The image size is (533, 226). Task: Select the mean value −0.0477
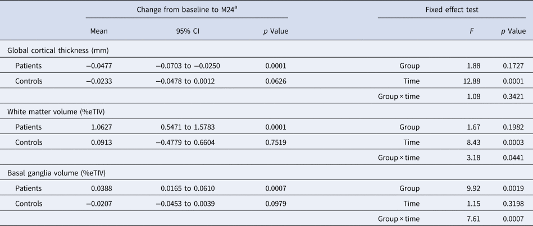coord(95,66)
